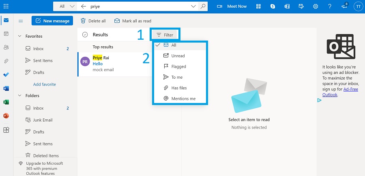Image resolution: width=365 pixels, height=176 pixels.
Task: Open the All search scope dropdown
Action: click(67, 6)
